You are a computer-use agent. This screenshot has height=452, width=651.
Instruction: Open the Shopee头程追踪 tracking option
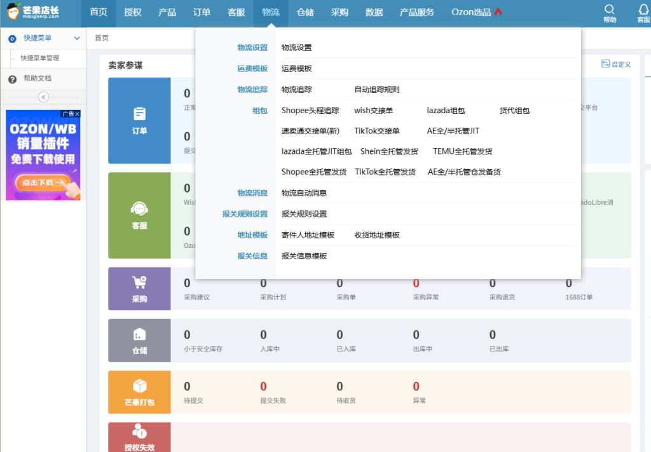[x=310, y=110]
